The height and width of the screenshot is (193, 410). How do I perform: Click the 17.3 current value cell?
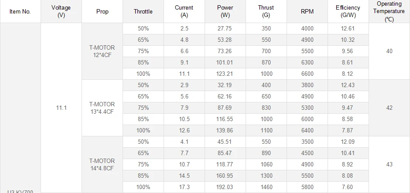[184, 187]
